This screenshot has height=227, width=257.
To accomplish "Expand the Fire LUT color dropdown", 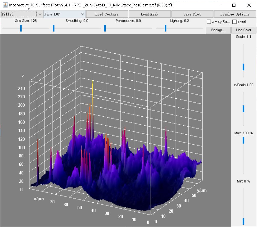I will pos(64,14).
